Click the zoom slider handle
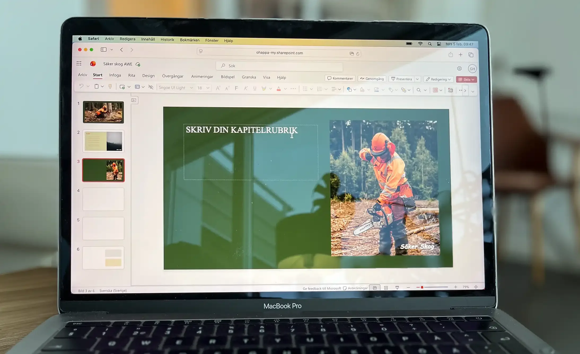The image size is (580, 354). (x=422, y=287)
